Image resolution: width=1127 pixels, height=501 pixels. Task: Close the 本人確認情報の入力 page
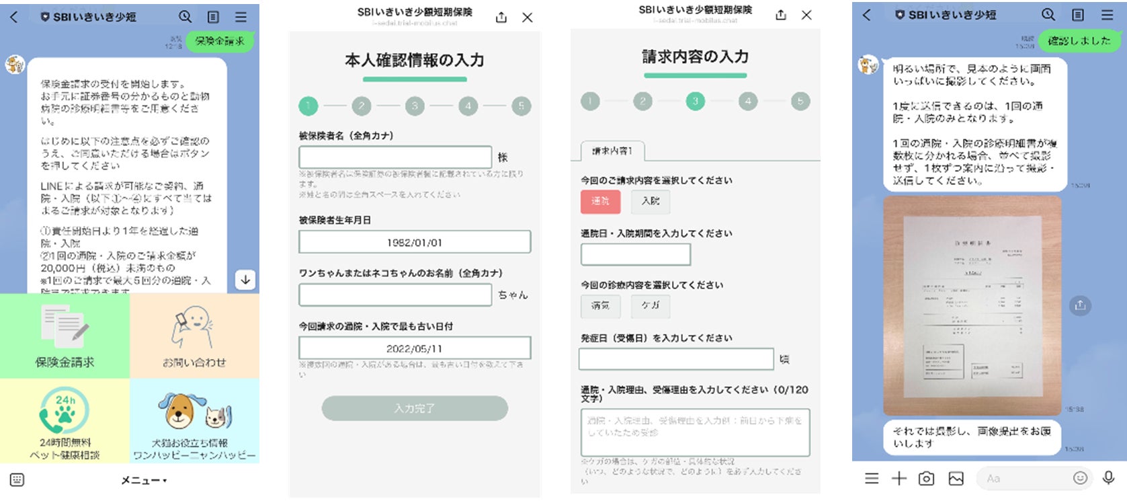pos(528,17)
